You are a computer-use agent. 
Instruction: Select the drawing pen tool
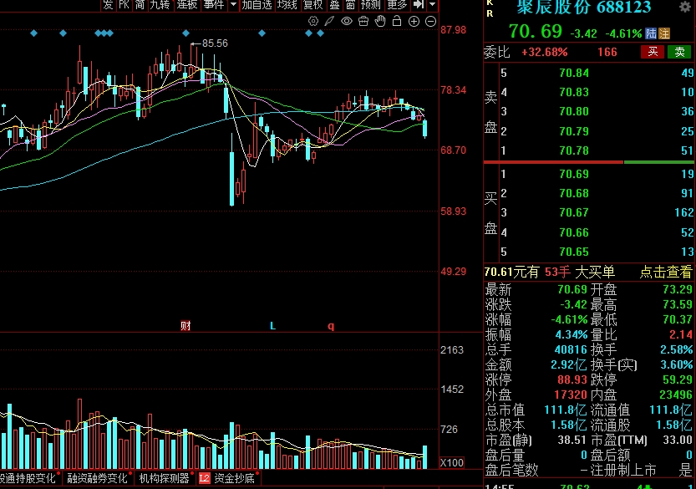[329, 22]
